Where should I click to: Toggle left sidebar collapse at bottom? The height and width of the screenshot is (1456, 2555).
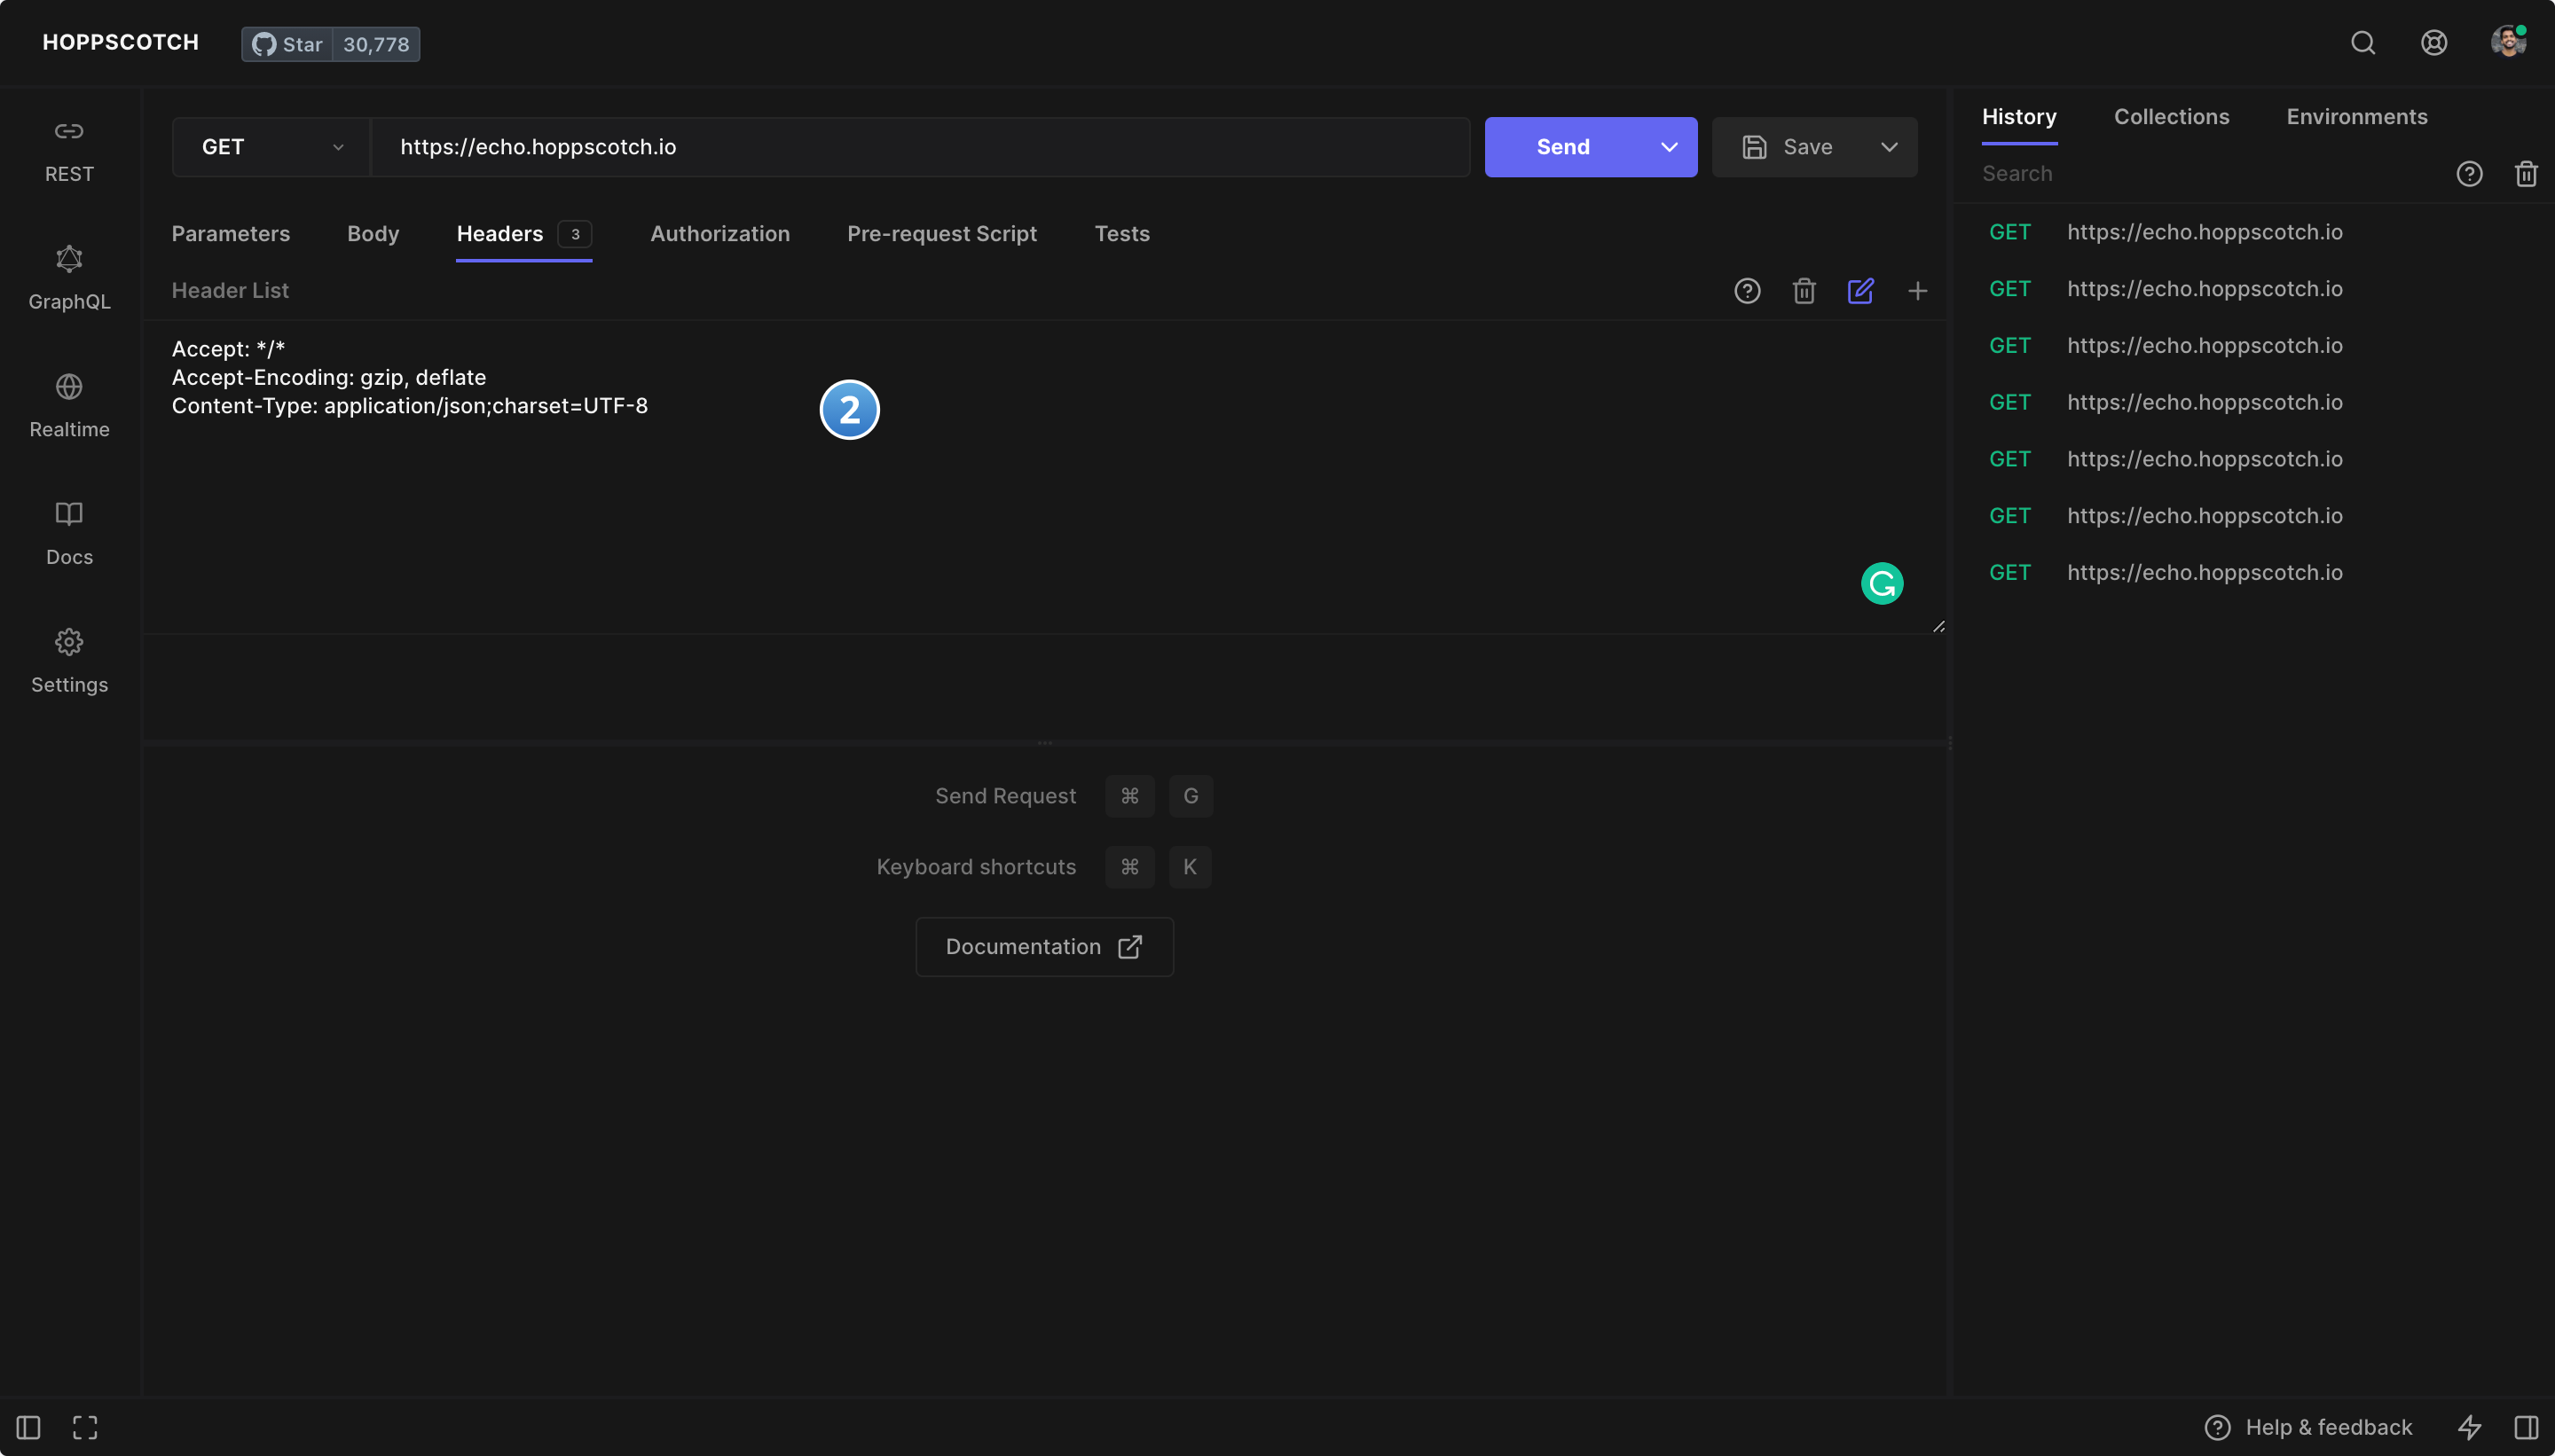point(28,1427)
